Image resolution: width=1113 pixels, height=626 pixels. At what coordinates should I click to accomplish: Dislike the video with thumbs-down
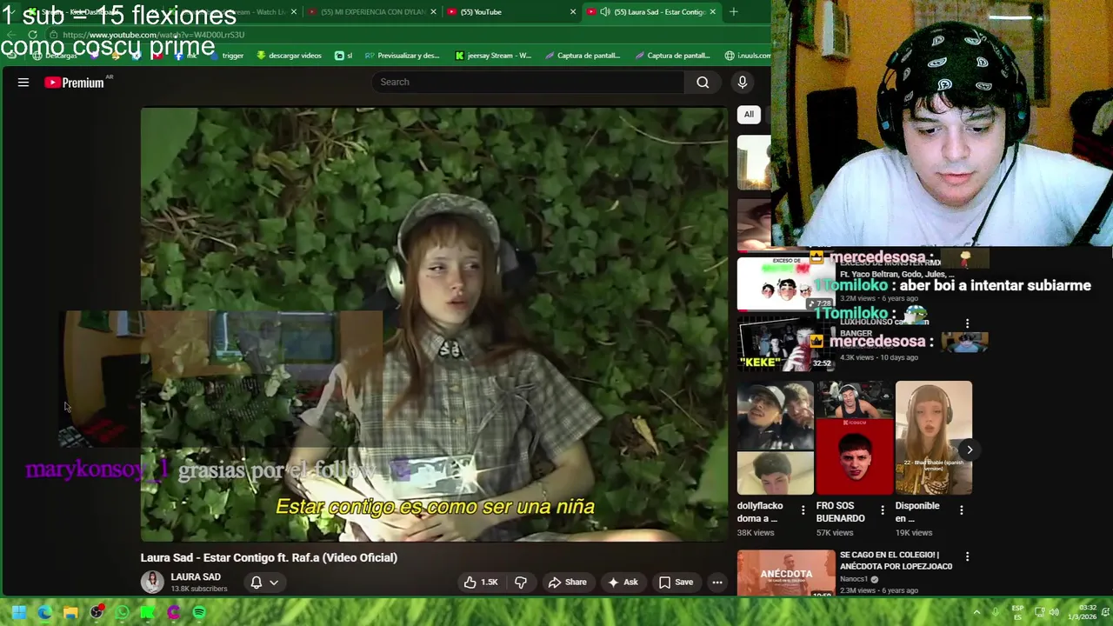click(x=521, y=583)
